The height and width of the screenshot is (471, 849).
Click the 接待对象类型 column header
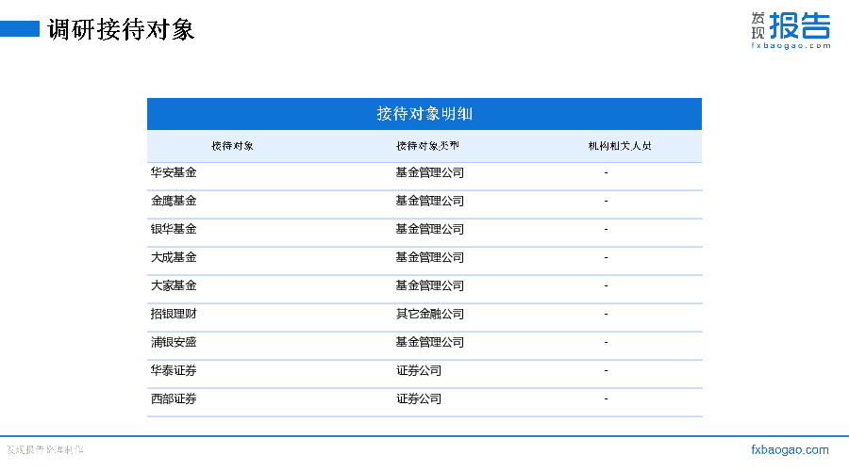coord(427,146)
